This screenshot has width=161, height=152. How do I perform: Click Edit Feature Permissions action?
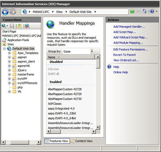point(131,49)
